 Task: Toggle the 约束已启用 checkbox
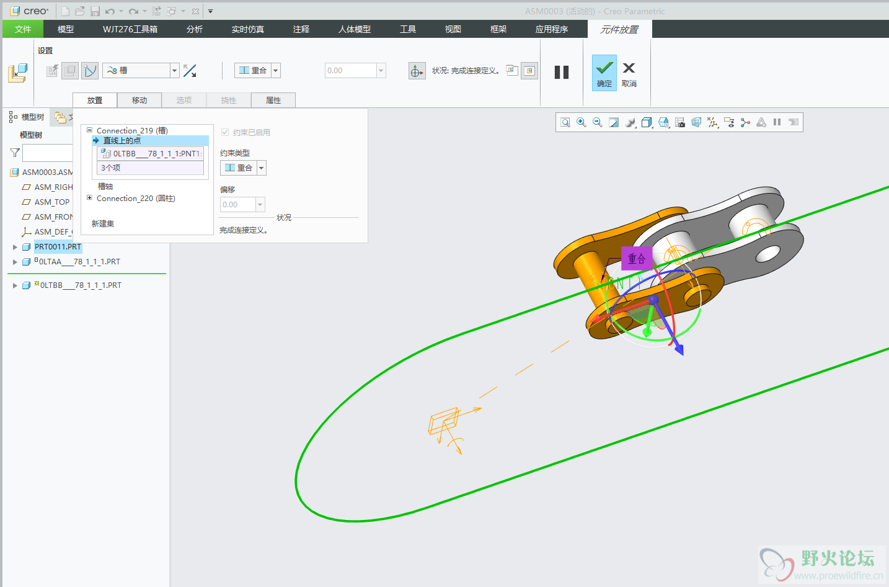pyautogui.click(x=225, y=132)
